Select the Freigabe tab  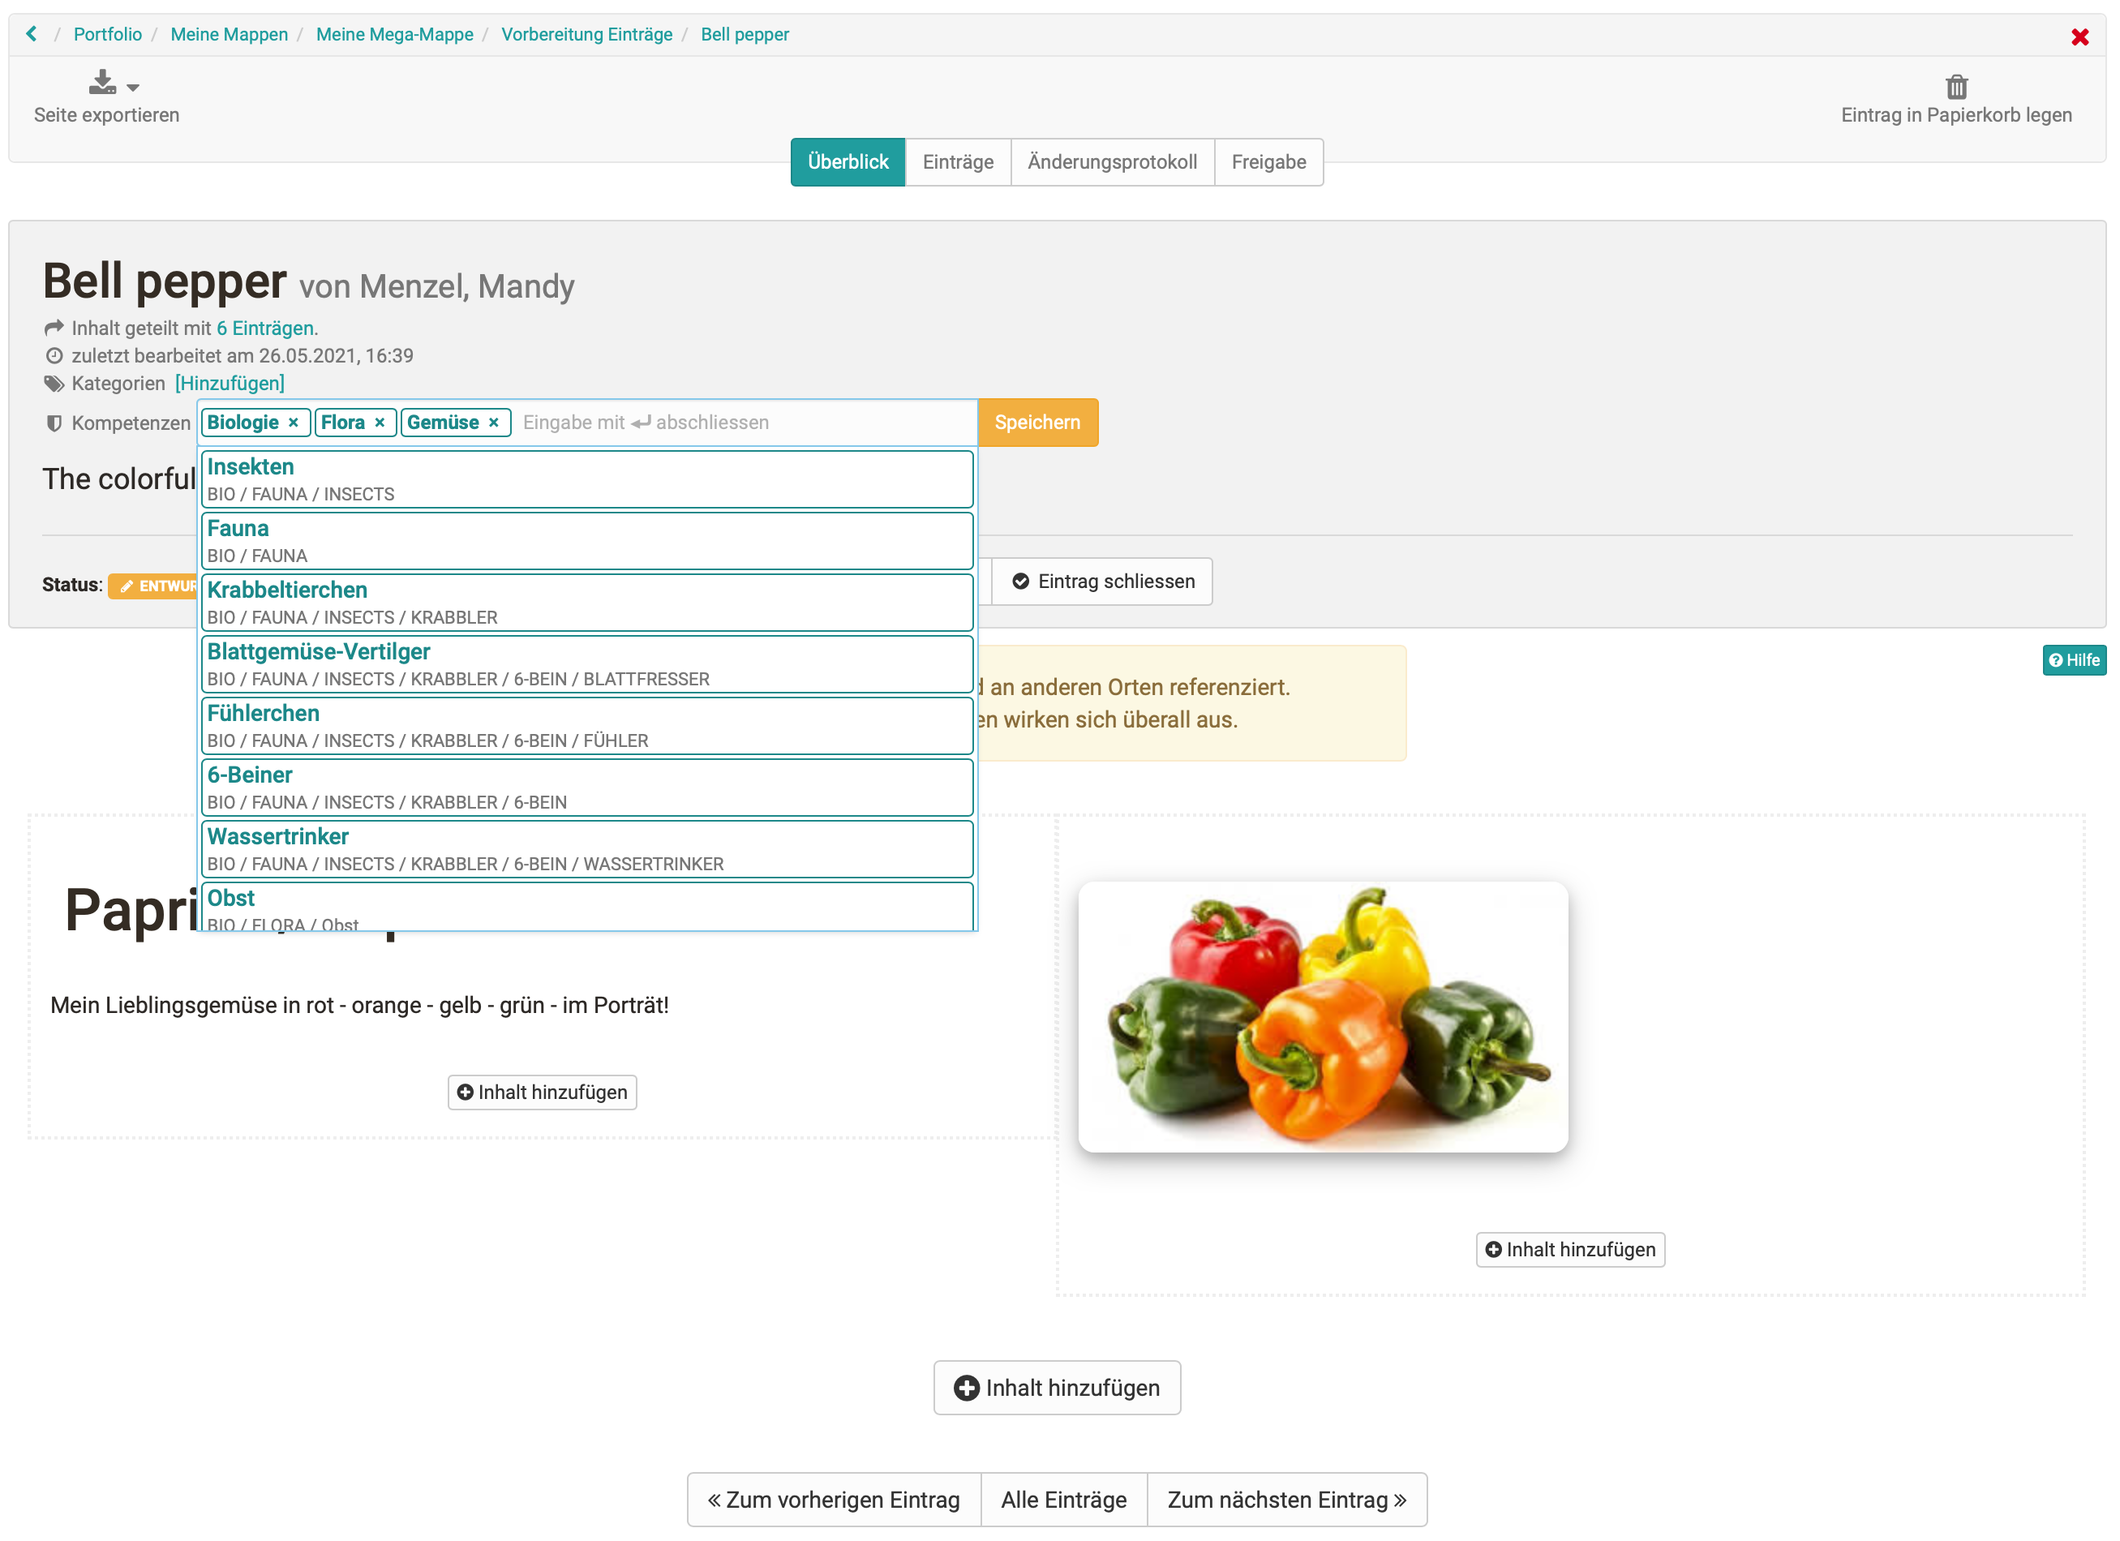coord(1268,162)
